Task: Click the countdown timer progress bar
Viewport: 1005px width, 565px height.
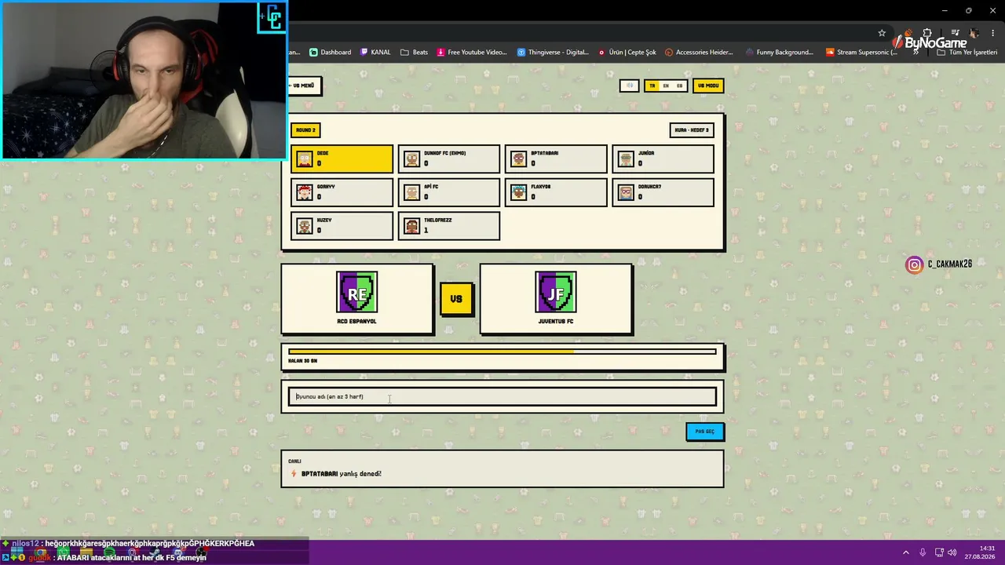Action: tap(502, 352)
